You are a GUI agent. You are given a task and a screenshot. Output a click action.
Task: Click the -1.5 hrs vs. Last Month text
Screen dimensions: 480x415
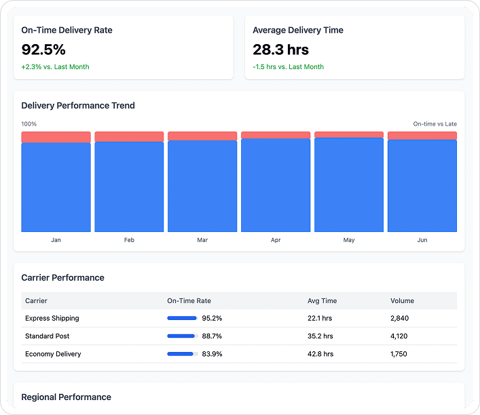pyautogui.click(x=288, y=66)
